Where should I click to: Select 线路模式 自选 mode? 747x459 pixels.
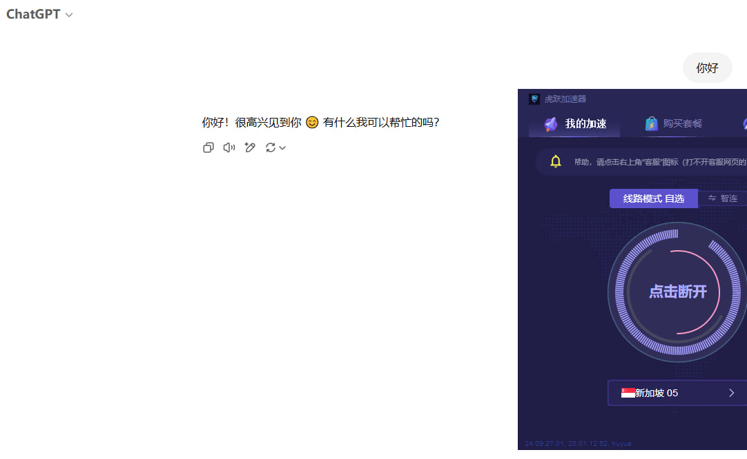pos(654,198)
